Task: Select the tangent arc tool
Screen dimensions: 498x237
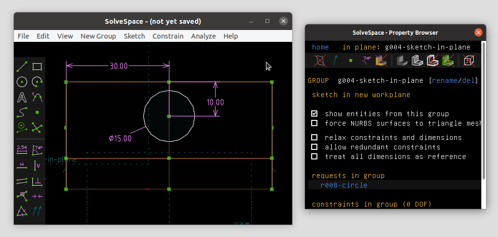Action: pyautogui.click(x=37, y=97)
